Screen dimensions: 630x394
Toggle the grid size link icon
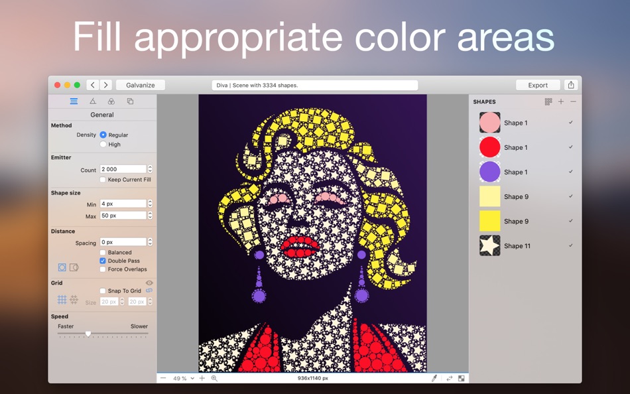pos(149,291)
